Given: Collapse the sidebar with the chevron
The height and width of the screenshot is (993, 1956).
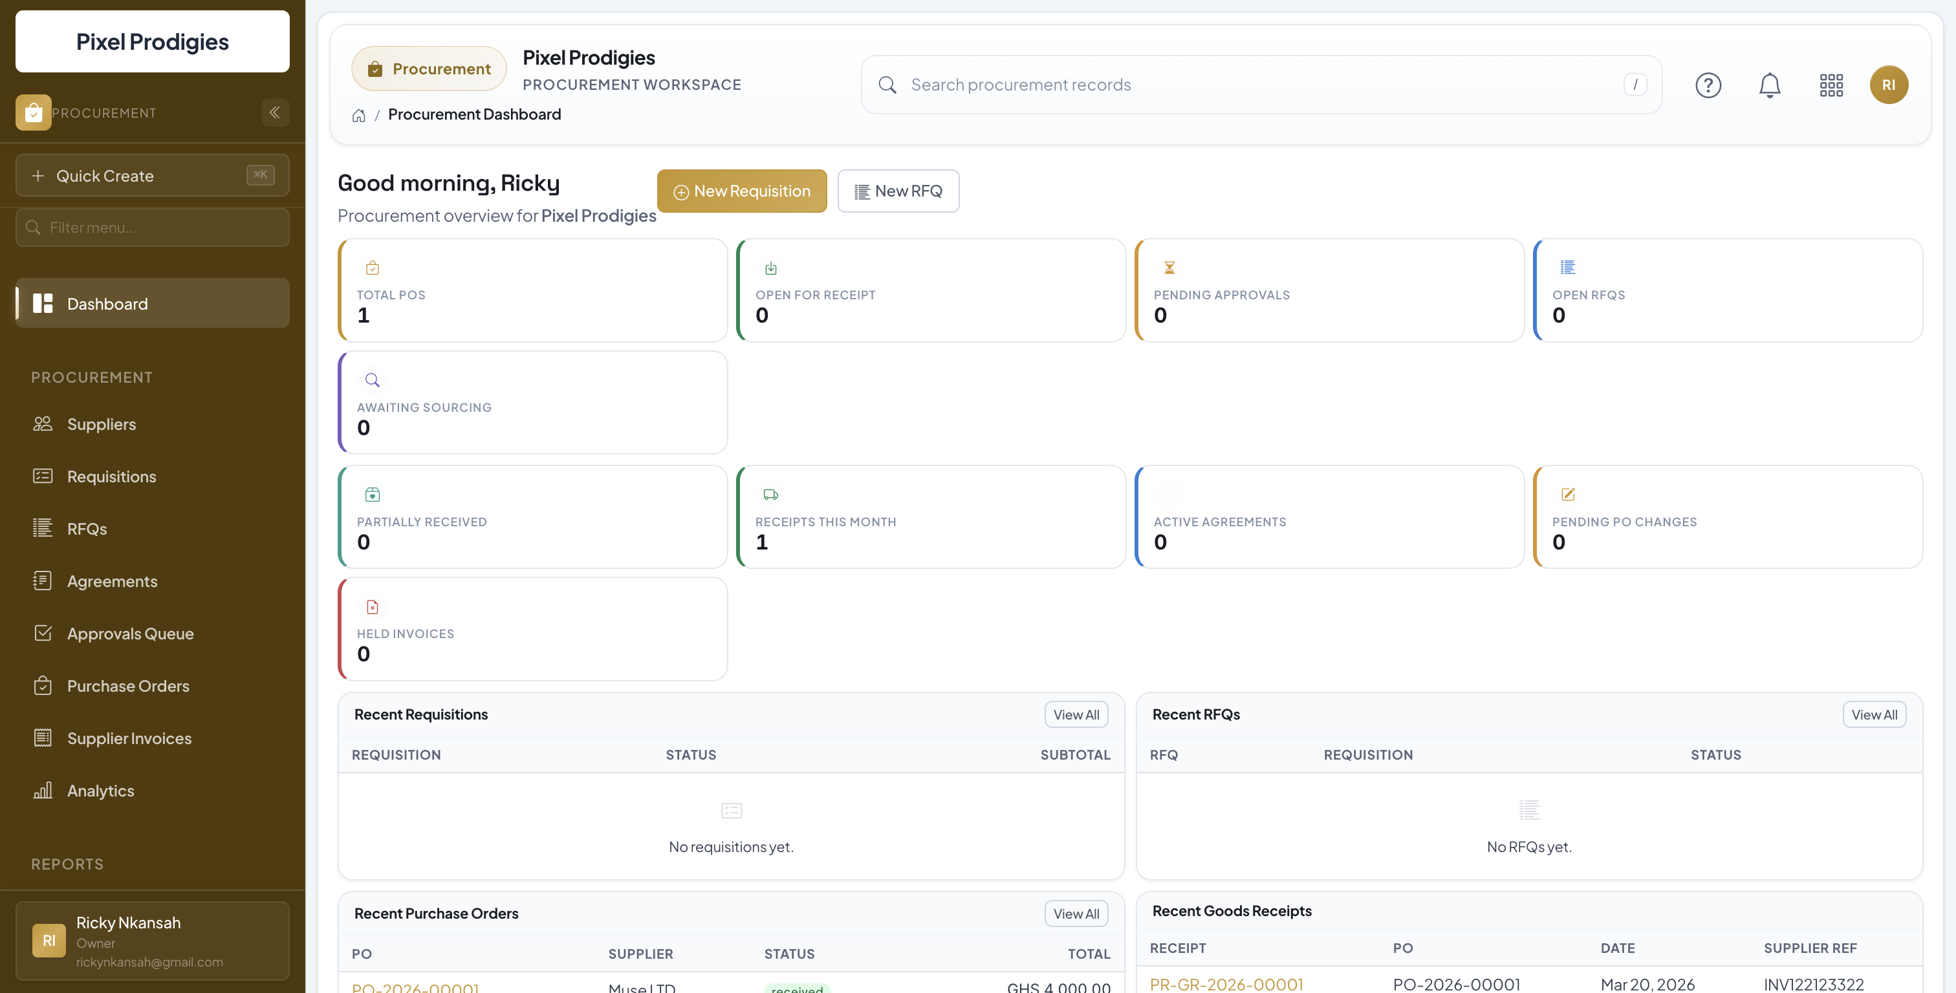Looking at the screenshot, I should pyautogui.click(x=275, y=112).
